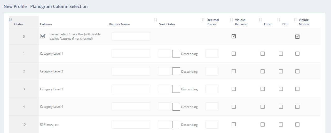Tick the Filter checkbox for Category Level 2

263,71
